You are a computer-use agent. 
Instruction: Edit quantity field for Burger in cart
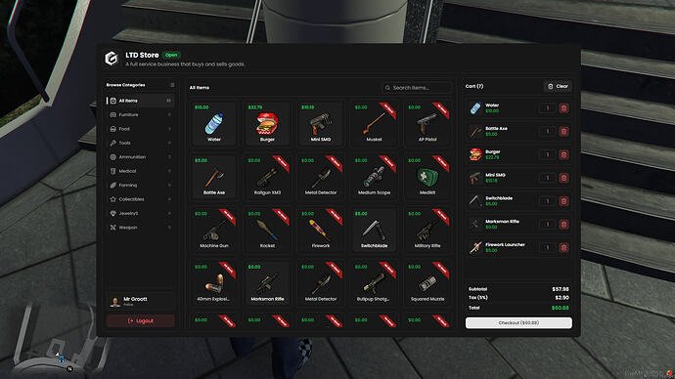click(547, 154)
